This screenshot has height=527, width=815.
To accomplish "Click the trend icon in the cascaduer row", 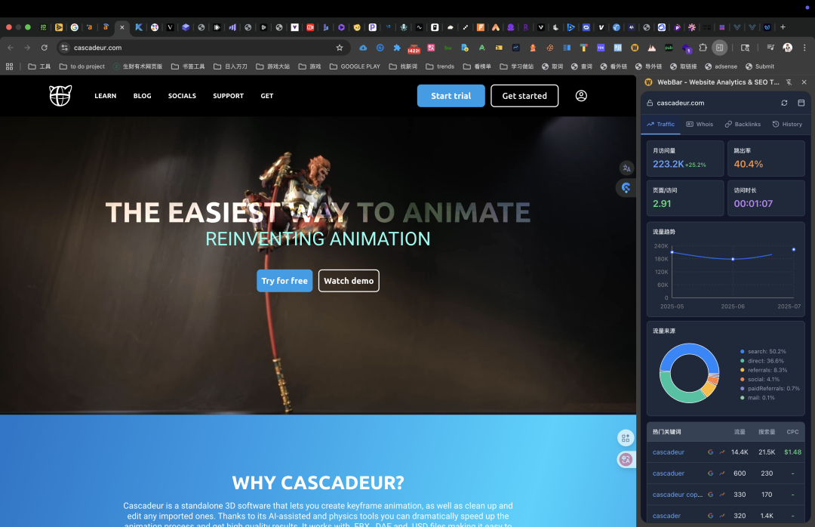I will [x=722, y=473].
